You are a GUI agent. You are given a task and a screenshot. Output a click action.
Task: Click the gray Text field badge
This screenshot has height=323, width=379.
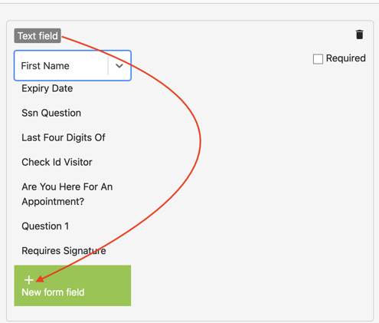tap(38, 36)
